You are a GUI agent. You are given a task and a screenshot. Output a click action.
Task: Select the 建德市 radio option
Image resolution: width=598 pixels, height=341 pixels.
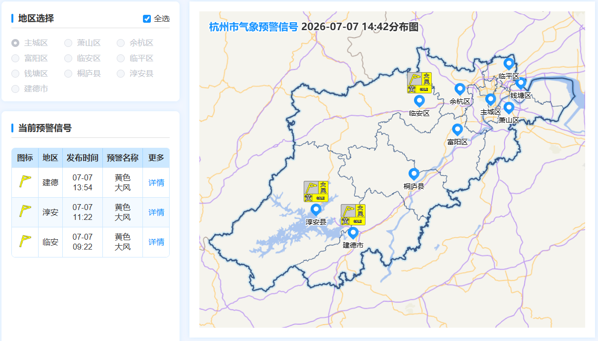15,89
